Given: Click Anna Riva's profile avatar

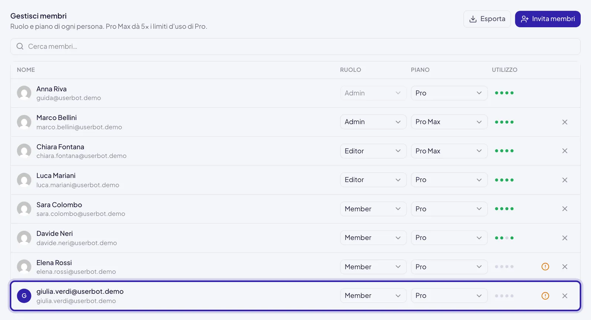Looking at the screenshot, I should (24, 93).
